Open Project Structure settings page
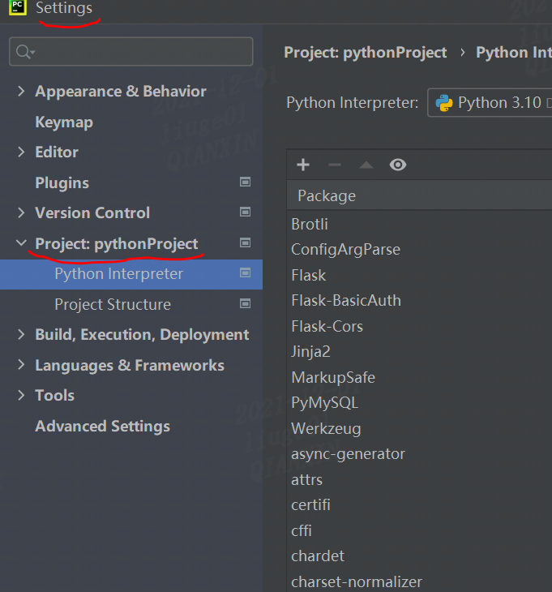 113,305
